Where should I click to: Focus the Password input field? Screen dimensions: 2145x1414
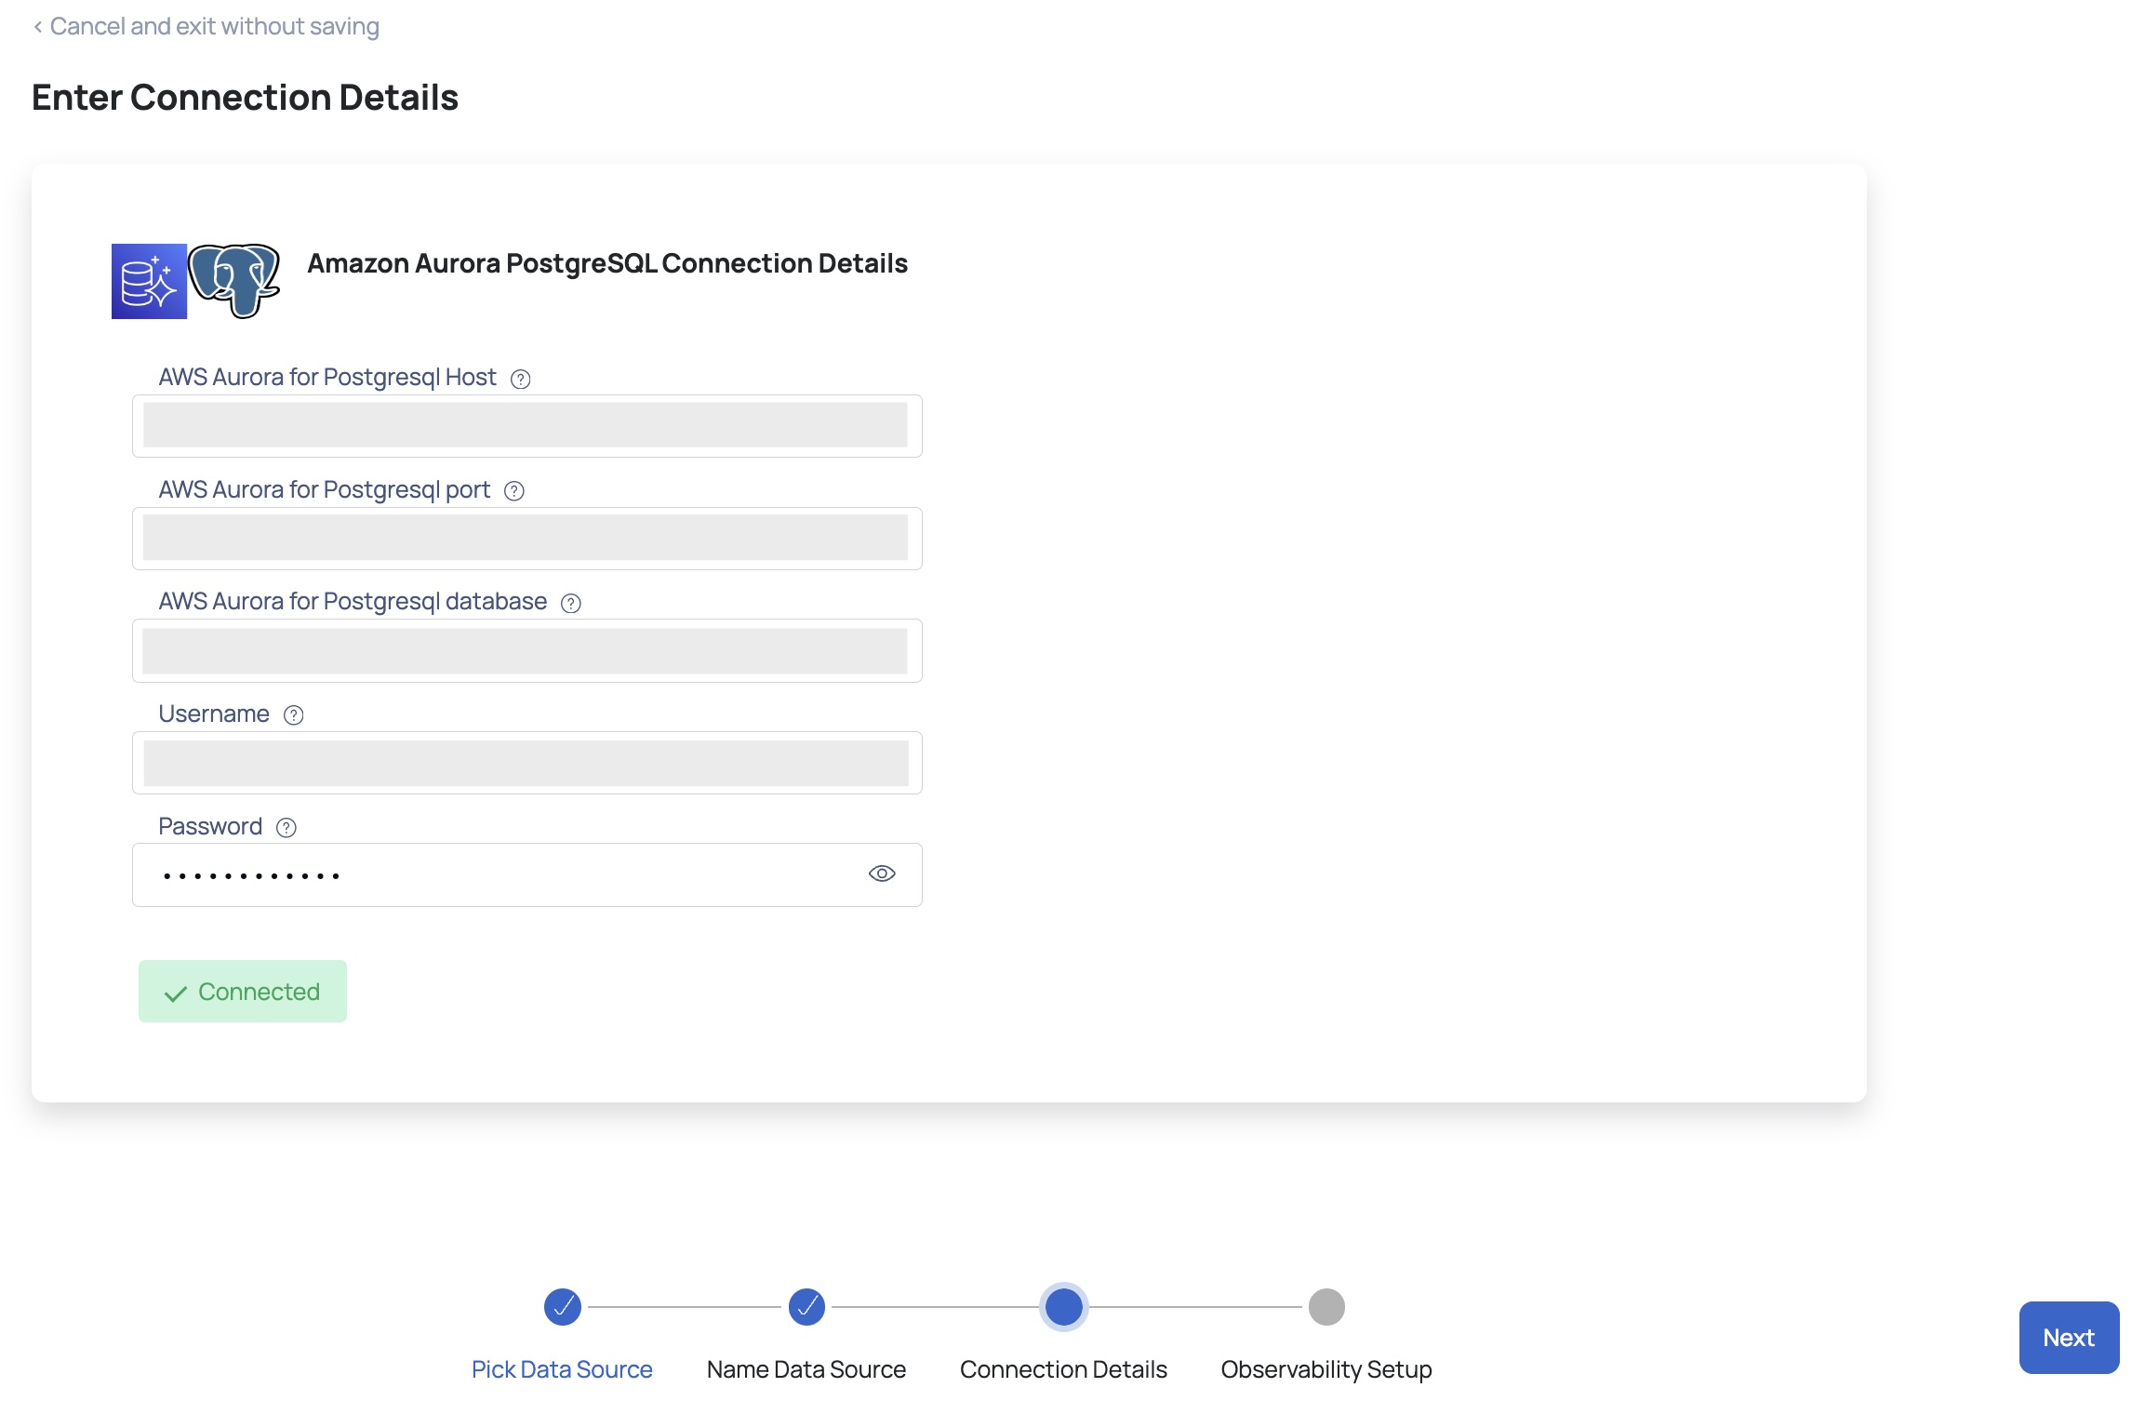(526, 874)
